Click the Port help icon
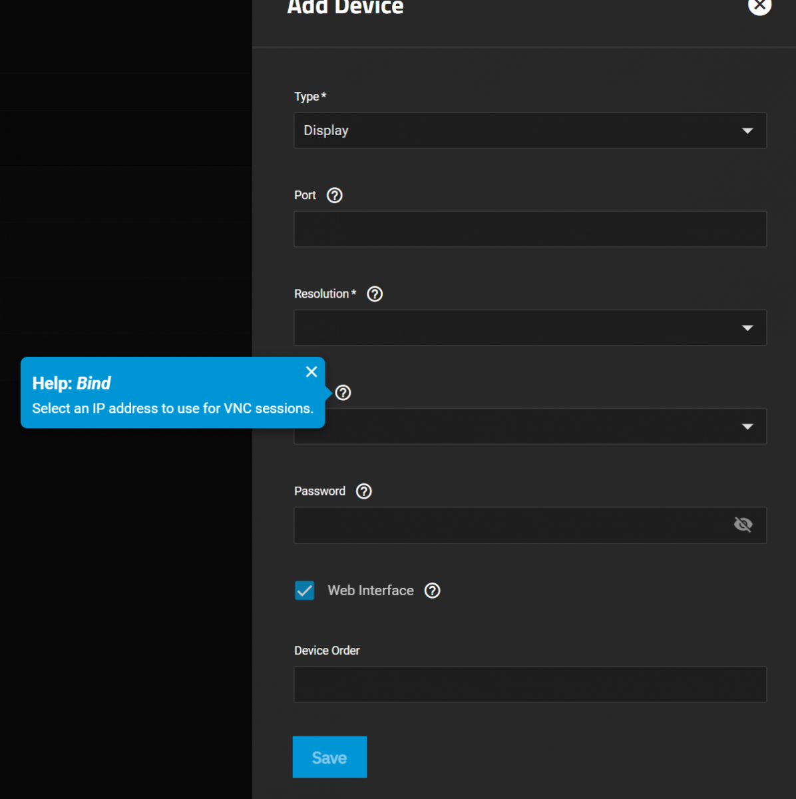796x799 pixels. point(335,195)
